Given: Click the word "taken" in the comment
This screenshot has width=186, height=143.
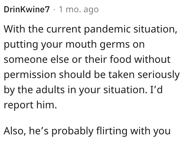Looking at the screenshot, I should click(121, 74).
